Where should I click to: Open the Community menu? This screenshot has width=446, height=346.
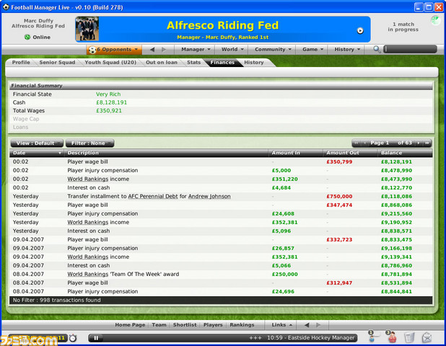pyautogui.click(x=273, y=50)
